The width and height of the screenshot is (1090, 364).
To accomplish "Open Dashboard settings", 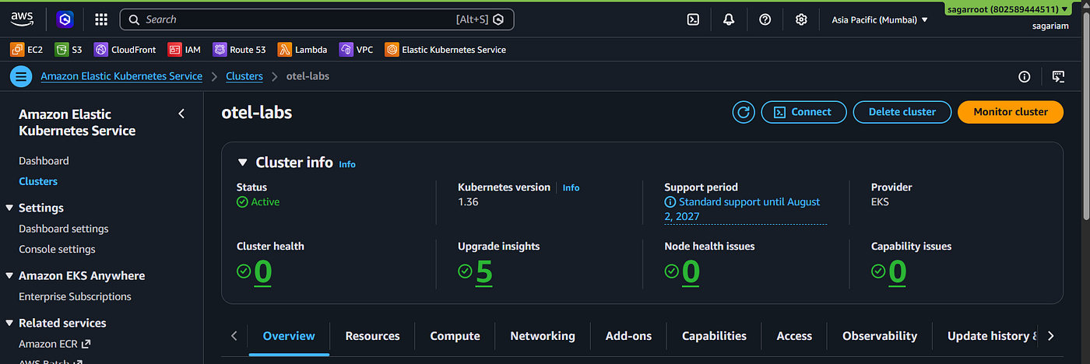I will 64,229.
